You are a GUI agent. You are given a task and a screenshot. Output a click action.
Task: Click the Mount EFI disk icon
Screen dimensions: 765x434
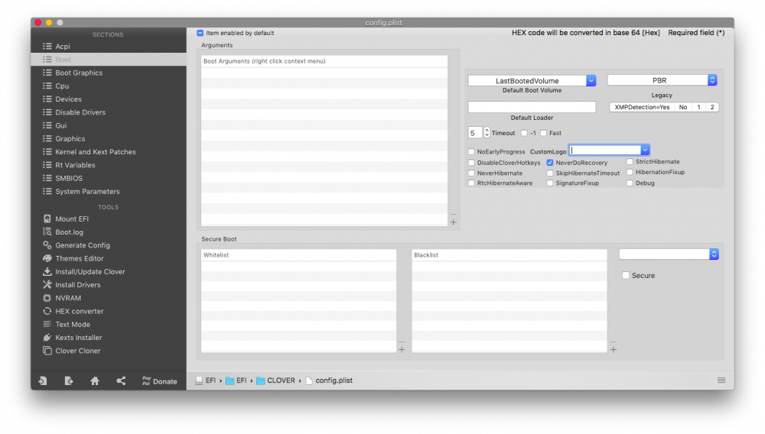point(47,219)
